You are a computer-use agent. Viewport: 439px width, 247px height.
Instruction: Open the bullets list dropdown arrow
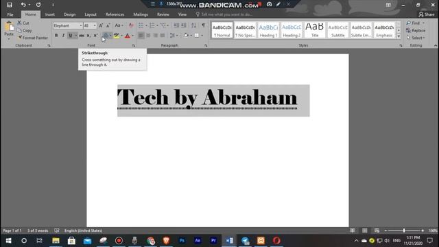tap(146, 25)
